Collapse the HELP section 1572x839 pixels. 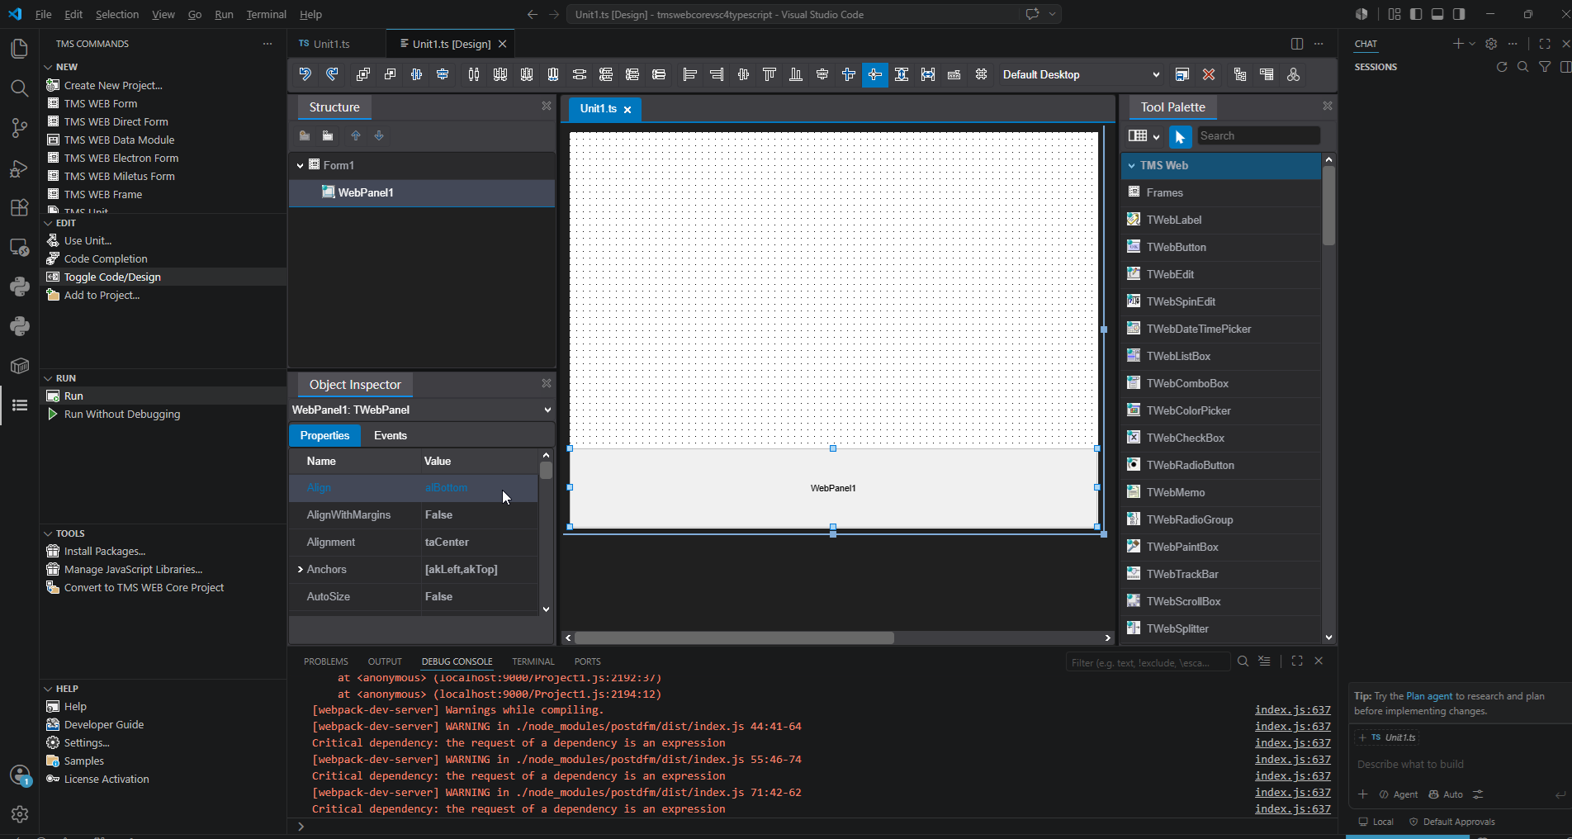(48, 689)
